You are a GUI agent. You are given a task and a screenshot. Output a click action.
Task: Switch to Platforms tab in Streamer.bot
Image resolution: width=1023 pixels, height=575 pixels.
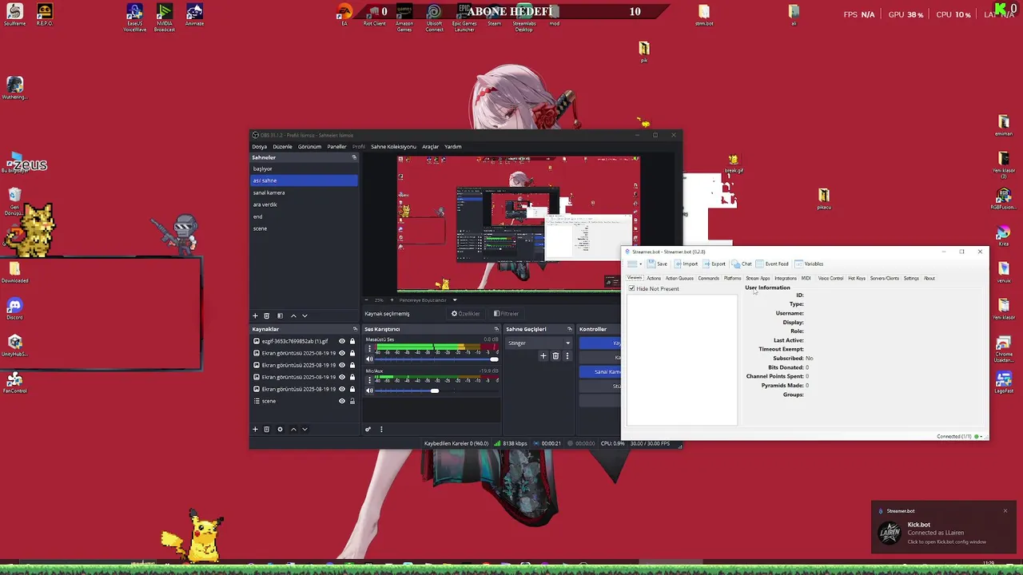pos(732,279)
